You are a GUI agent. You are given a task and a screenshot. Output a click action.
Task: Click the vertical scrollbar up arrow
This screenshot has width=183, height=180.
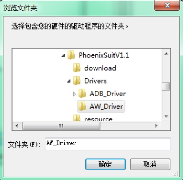click(x=166, y=54)
